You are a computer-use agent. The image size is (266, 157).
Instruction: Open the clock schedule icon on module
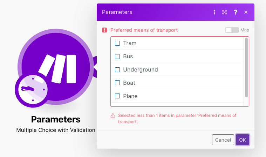[x=33, y=89]
